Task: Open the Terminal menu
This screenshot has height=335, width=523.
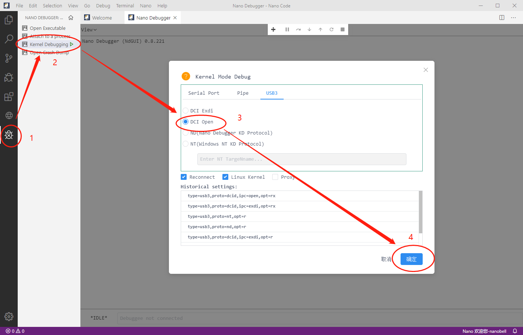Action: (125, 6)
